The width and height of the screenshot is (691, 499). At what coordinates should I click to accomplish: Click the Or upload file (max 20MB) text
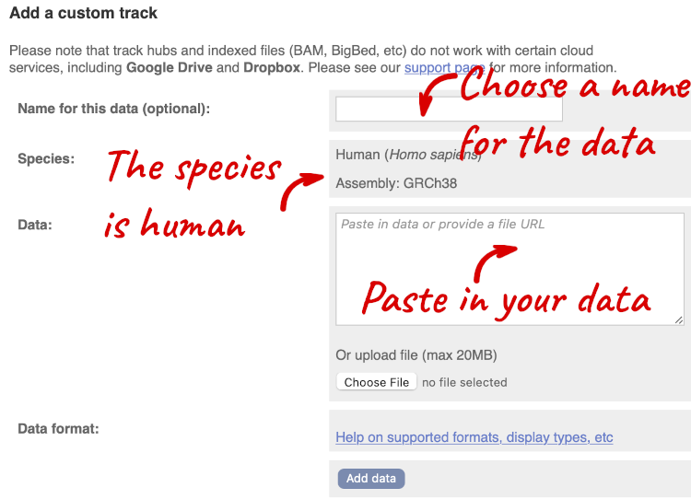click(416, 355)
